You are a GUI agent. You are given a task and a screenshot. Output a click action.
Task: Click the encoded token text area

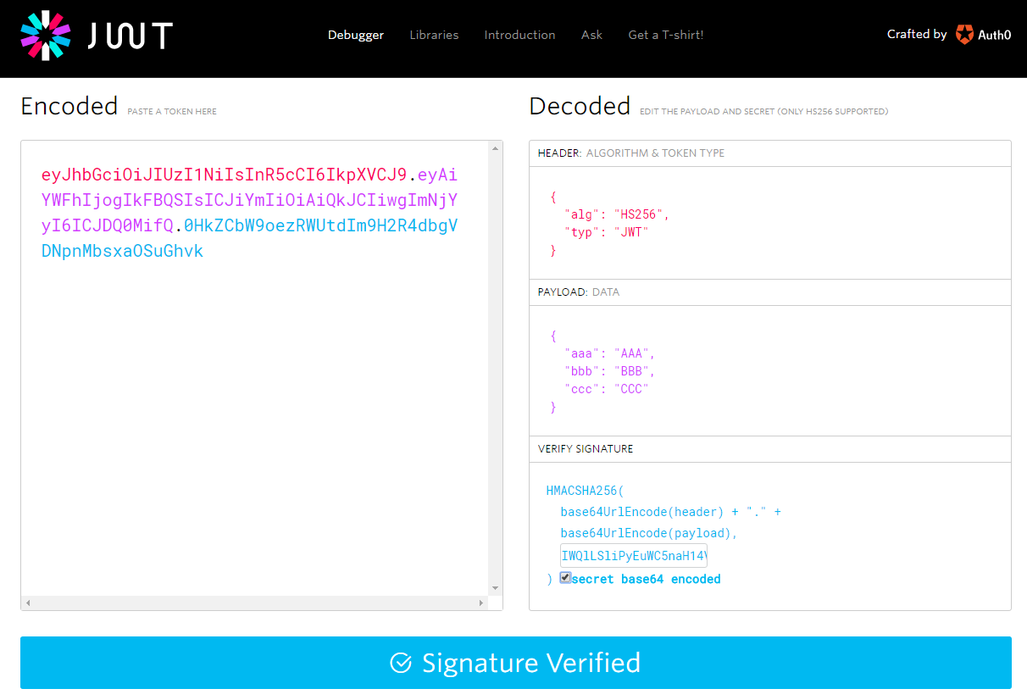pos(254,381)
